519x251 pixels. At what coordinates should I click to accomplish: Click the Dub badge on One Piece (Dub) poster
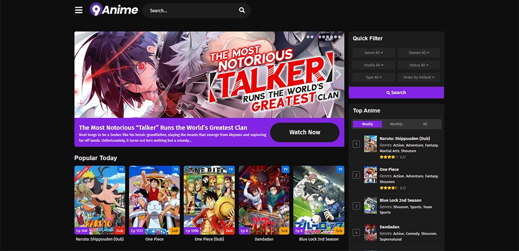[x=229, y=231]
